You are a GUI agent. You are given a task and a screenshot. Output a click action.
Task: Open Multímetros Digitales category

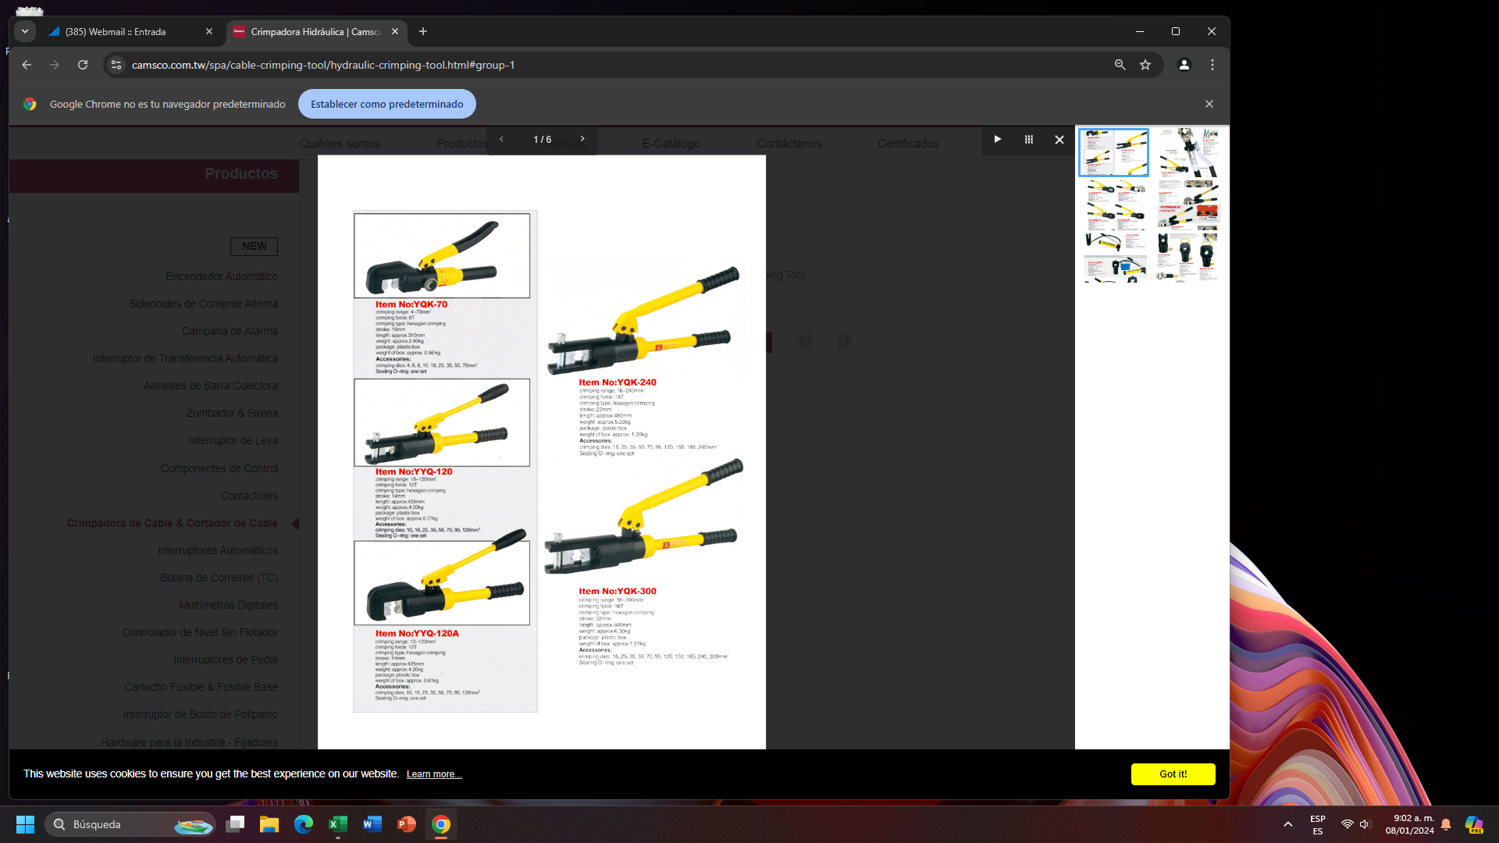pos(229,606)
